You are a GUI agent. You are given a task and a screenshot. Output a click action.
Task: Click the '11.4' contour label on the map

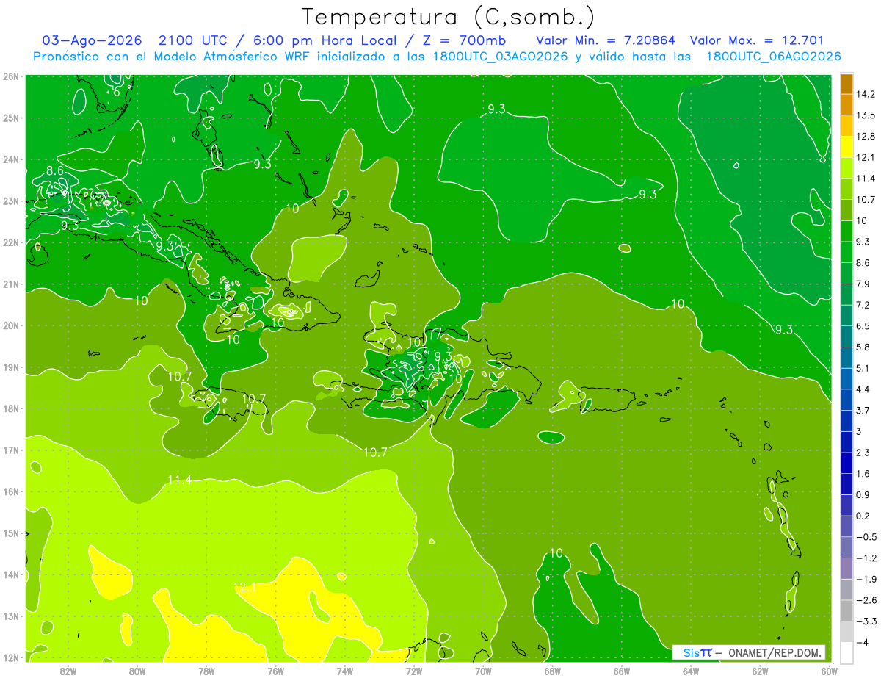[x=179, y=480]
